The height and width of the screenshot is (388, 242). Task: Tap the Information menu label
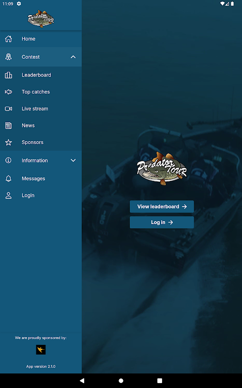pos(35,161)
